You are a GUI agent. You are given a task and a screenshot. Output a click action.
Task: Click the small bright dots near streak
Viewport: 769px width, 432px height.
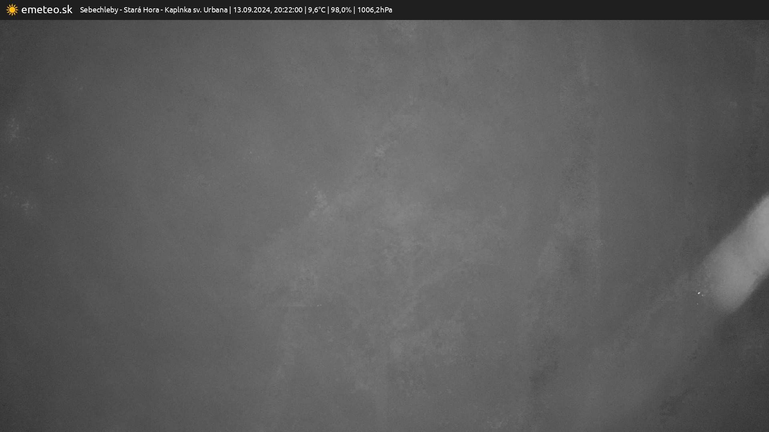point(700,294)
